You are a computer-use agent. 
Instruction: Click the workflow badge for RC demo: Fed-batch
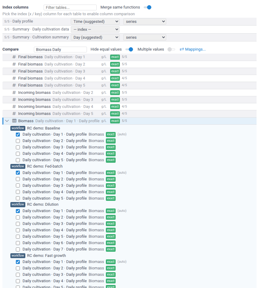coord(18,166)
